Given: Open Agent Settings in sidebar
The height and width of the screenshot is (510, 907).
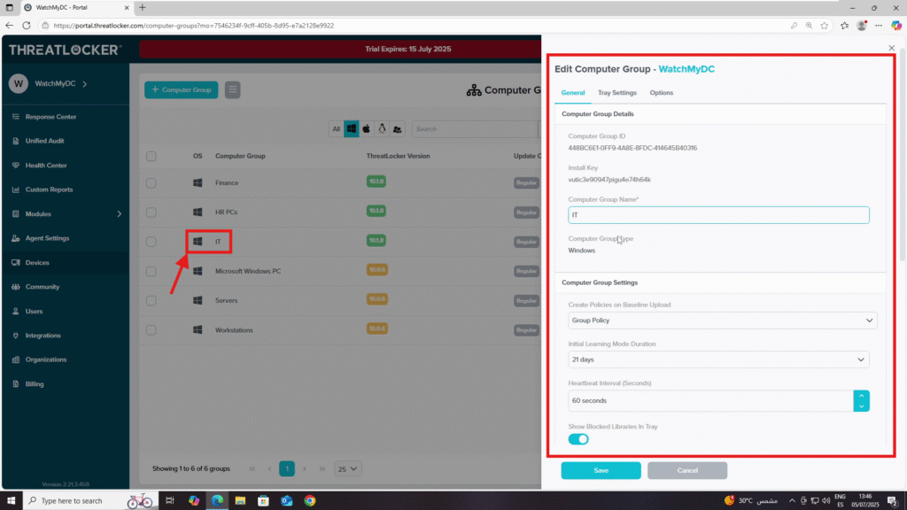Looking at the screenshot, I should pos(47,238).
